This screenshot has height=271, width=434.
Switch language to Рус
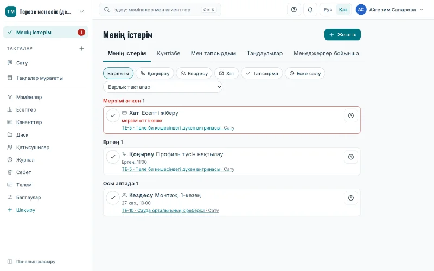(328, 10)
